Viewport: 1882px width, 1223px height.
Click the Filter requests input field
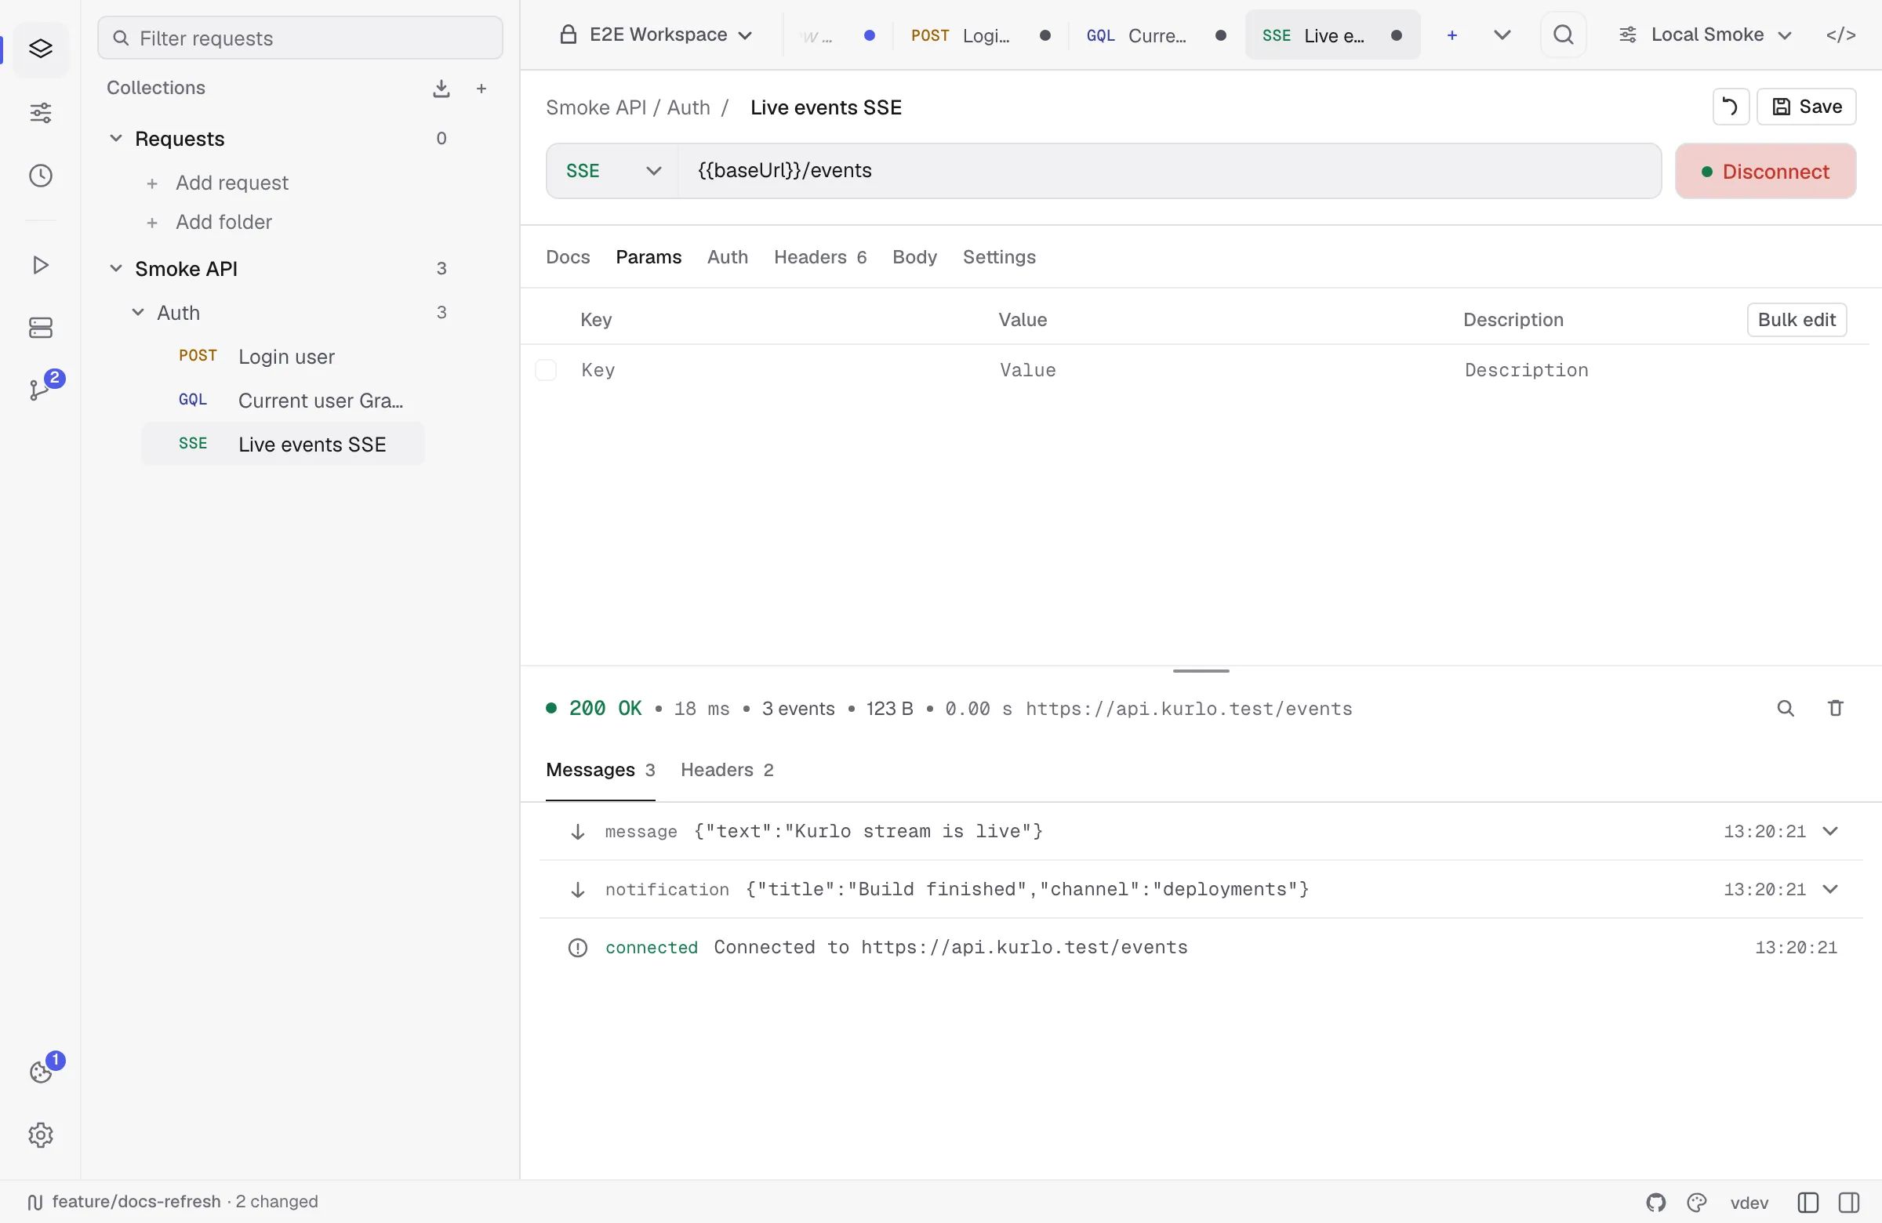click(300, 38)
